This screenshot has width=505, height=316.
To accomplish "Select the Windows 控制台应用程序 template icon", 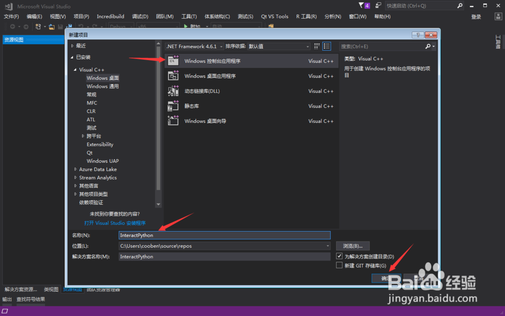I will 173,61.
